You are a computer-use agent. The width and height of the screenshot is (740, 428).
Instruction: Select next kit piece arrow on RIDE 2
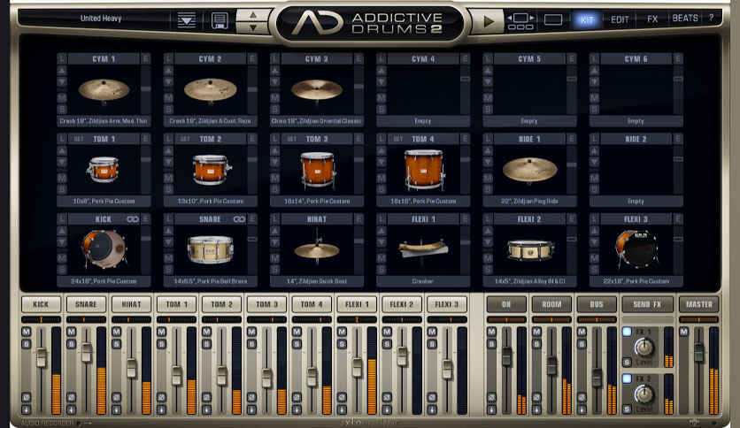595,162
